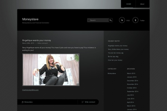Click Write comment button in post footer
The width and height of the screenshot is (167, 111).
[x=90, y=102]
